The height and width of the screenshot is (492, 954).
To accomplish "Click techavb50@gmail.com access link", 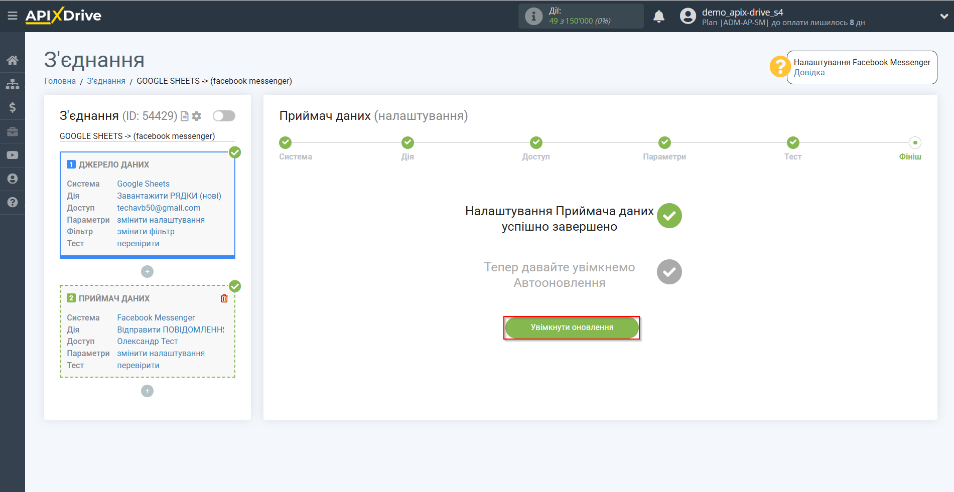I will 159,208.
